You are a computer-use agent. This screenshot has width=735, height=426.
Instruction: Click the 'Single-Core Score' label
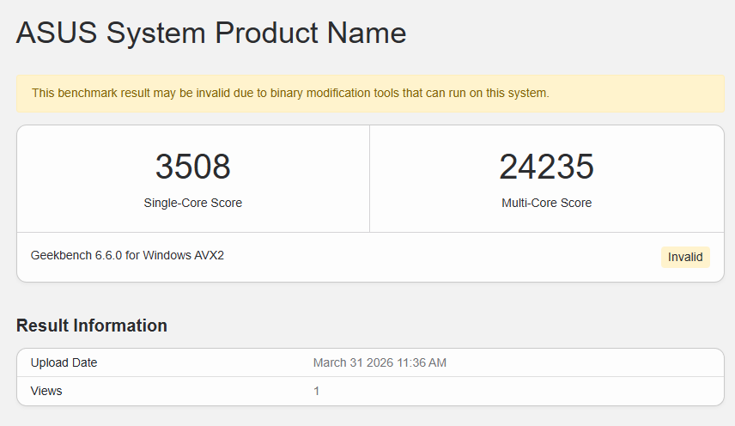click(x=192, y=203)
